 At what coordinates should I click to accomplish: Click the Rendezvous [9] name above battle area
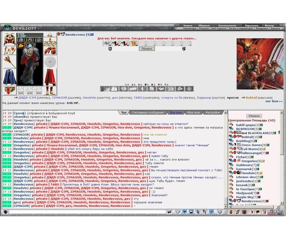(x=78, y=34)
